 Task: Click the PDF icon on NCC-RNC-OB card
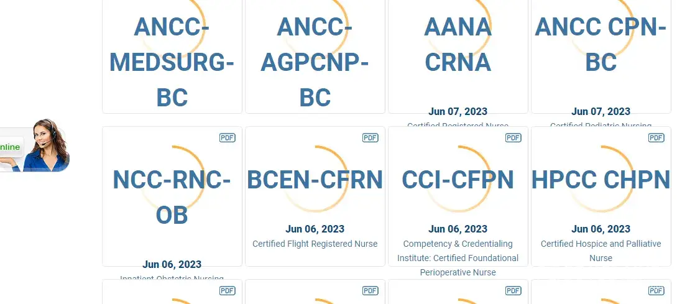tap(228, 137)
